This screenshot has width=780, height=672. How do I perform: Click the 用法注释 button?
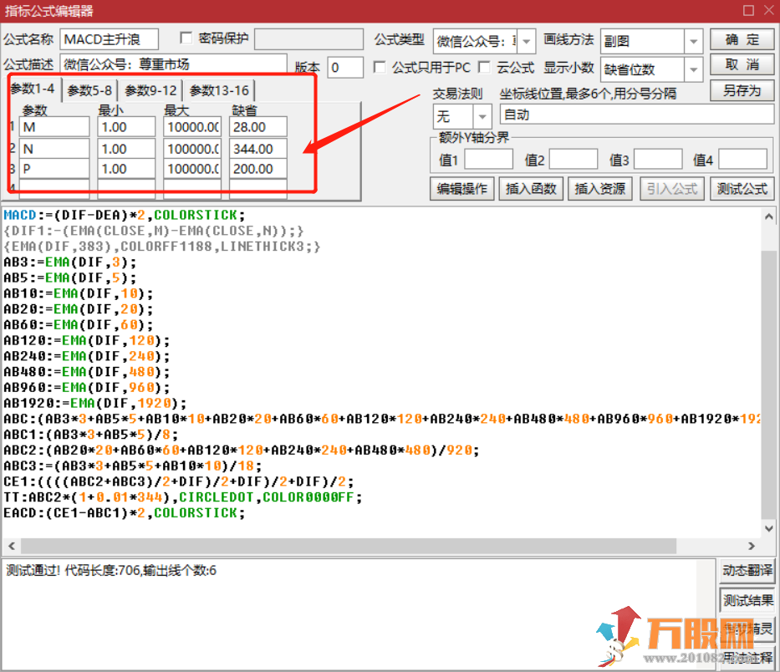pos(747,658)
